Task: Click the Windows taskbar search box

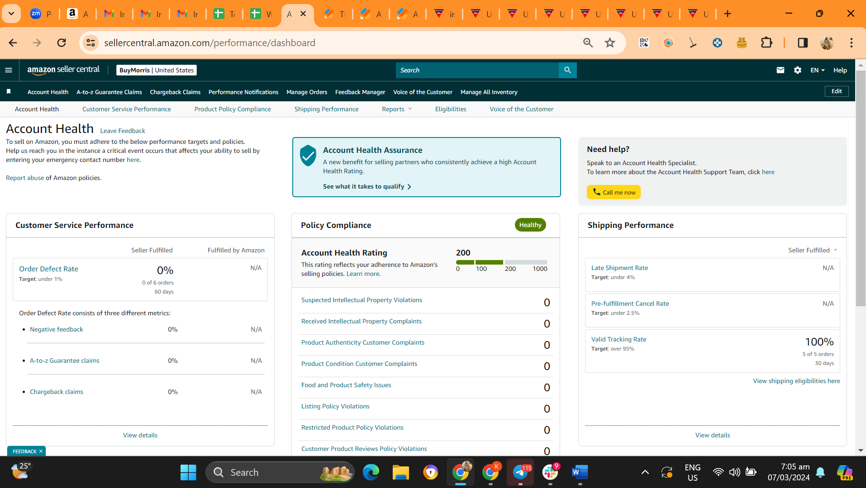Action: click(x=280, y=472)
